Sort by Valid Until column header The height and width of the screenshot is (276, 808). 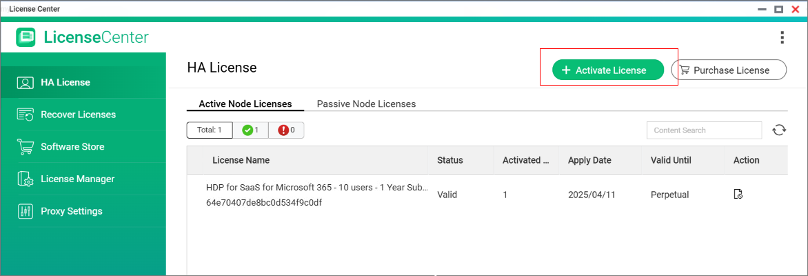(670, 160)
